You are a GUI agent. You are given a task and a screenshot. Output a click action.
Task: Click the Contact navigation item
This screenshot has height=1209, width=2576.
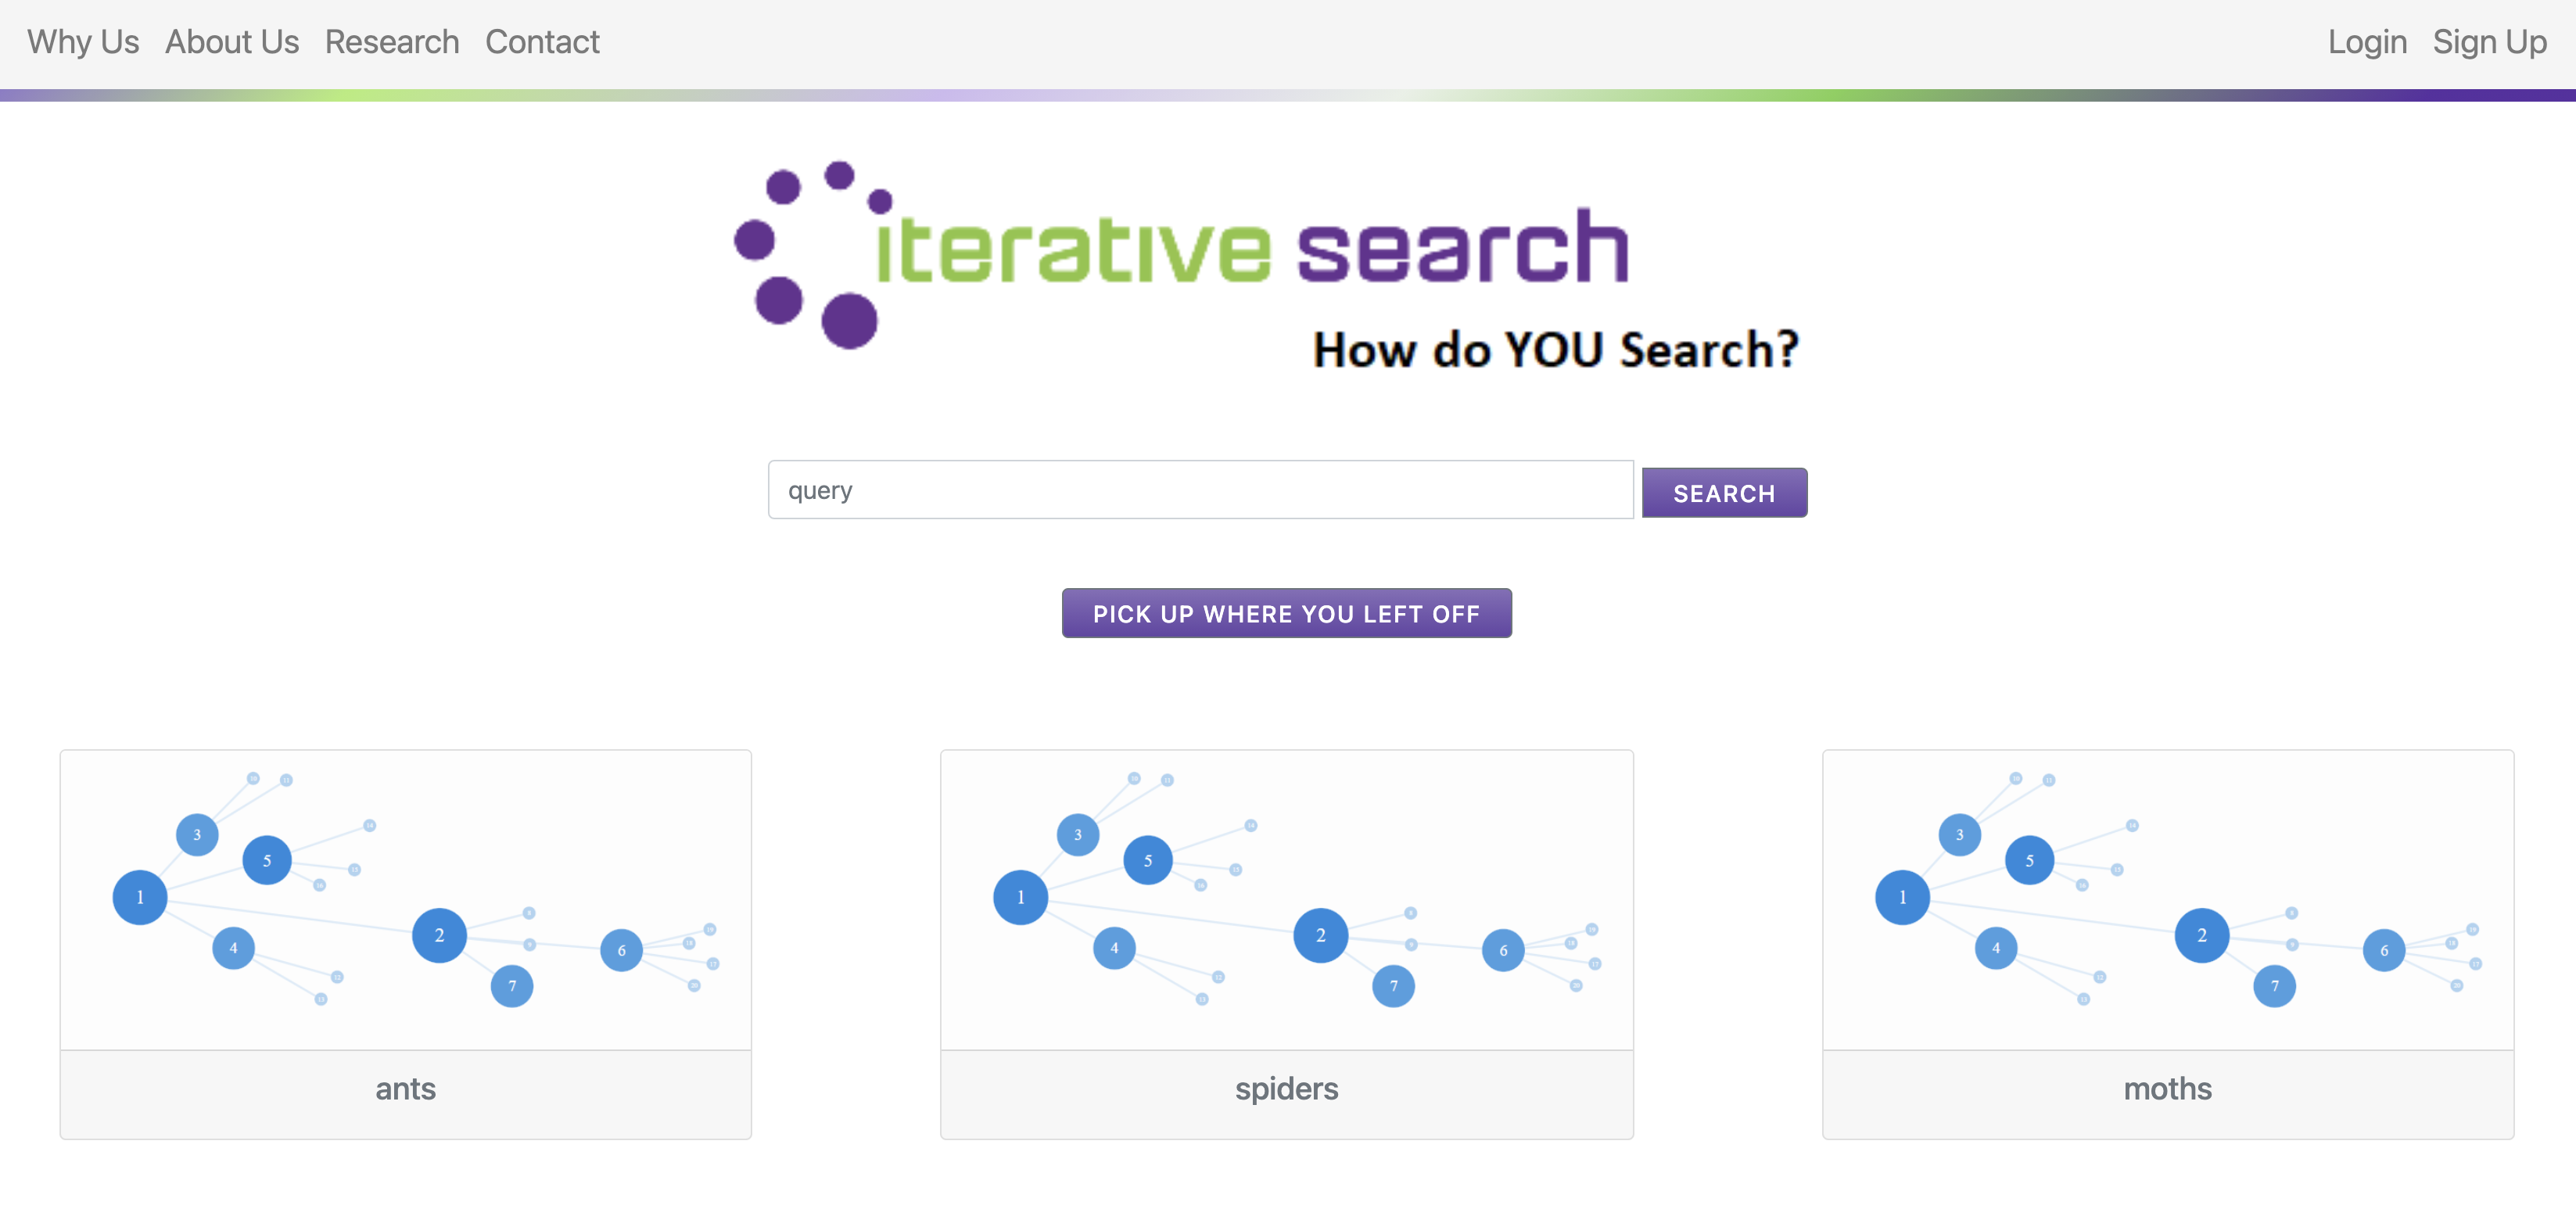(542, 41)
